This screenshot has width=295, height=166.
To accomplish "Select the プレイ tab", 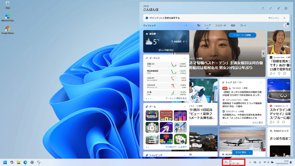I will pyautogui.click(x=243, y=26).
